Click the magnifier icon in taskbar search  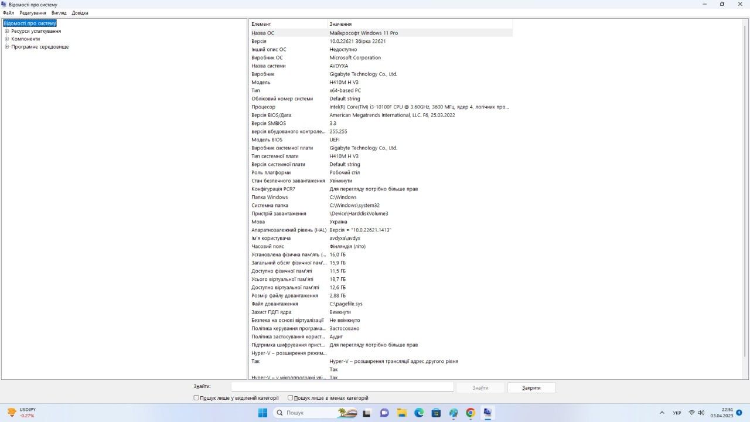pyautogui.click(x=280, y=413)
